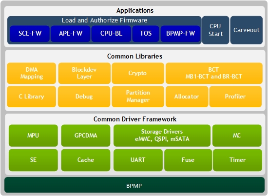Select the Fuse driver block
The height and width of the screenshot is (196, 268).
188,160
